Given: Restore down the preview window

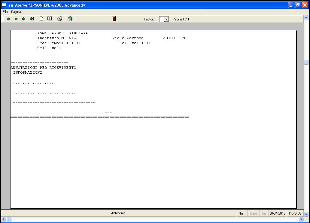Looking at the screenshot, I should pos(298,5).
